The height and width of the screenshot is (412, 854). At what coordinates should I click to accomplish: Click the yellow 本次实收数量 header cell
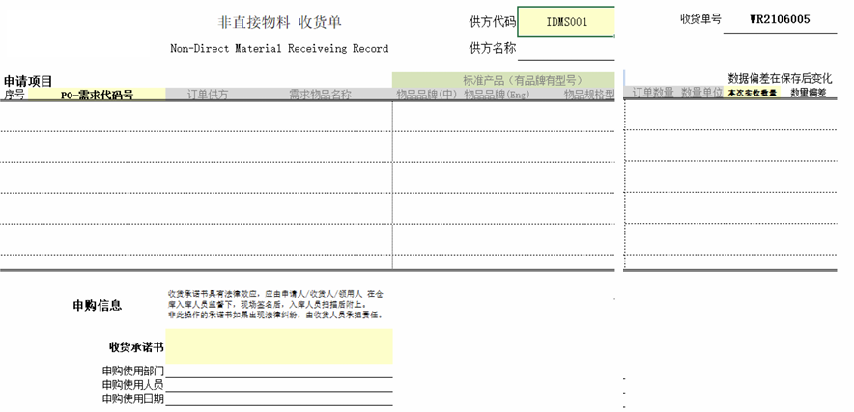[x=752, y=94]
